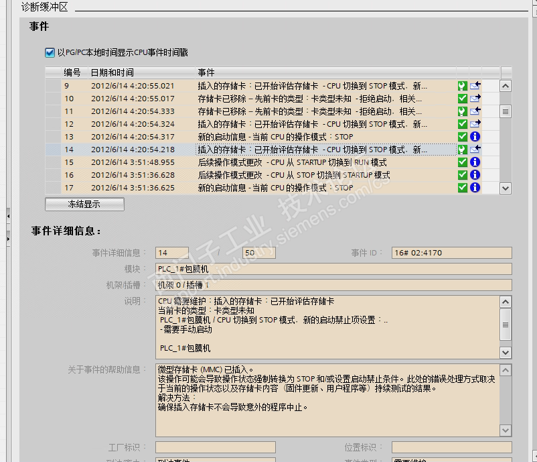This screenshot has height=462, width=537.
Task: Click blue info icon in row 17
Action: pos(475,188)
